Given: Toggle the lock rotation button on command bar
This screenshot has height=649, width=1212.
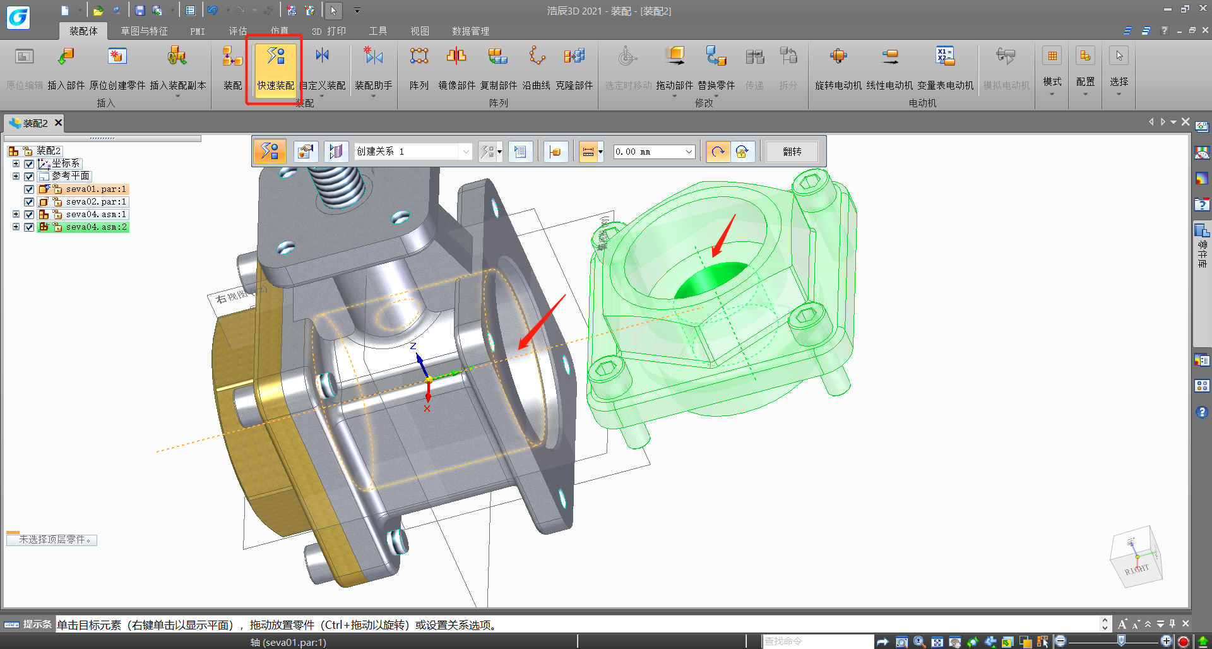Looking at the screenshot, I should [x=742, y=152].
